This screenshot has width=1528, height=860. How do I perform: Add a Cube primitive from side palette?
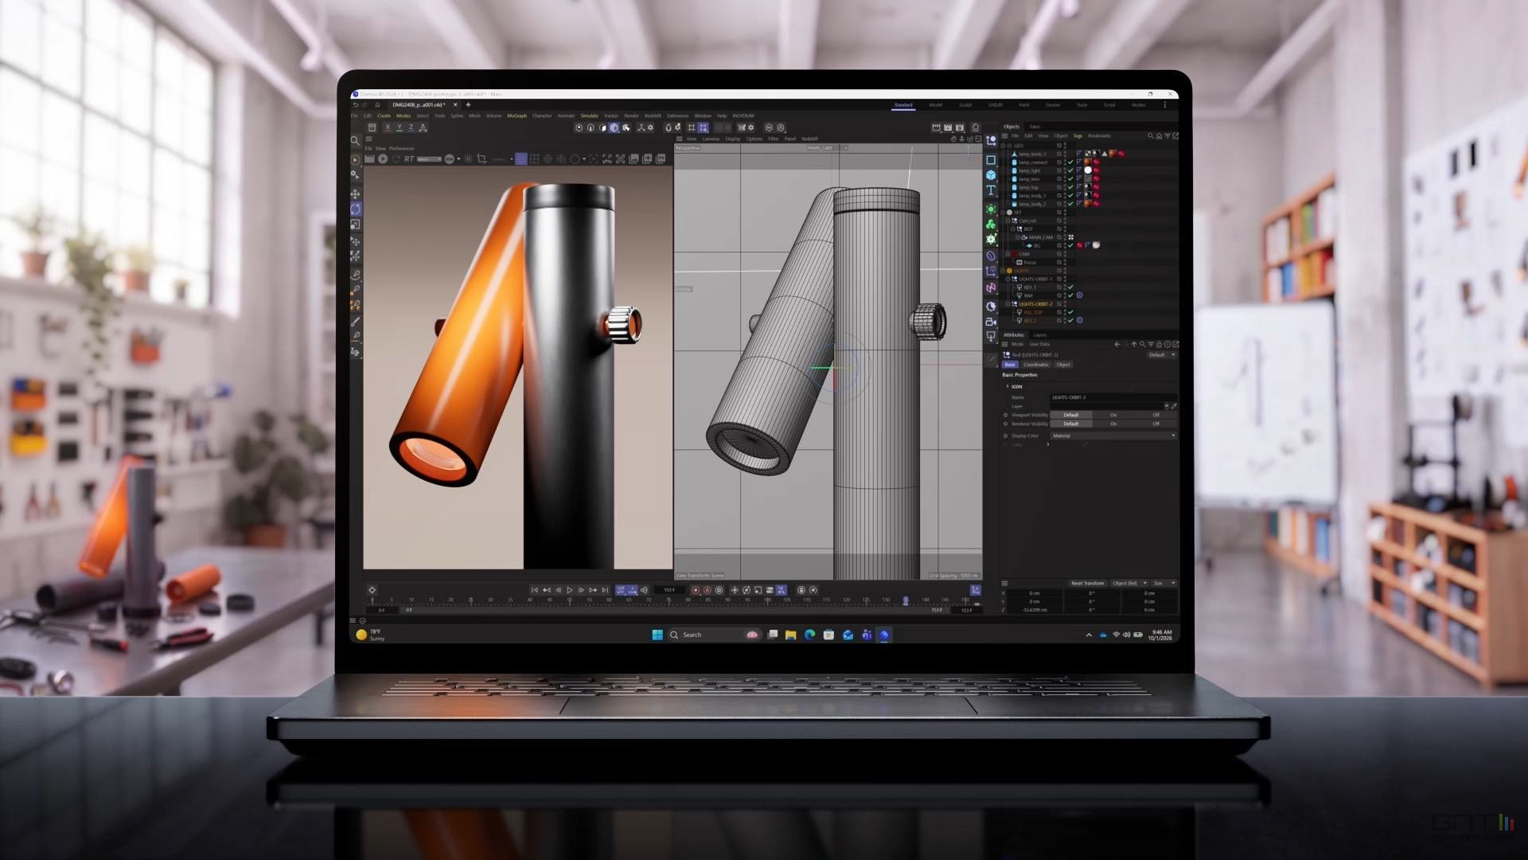click(991, 175)
